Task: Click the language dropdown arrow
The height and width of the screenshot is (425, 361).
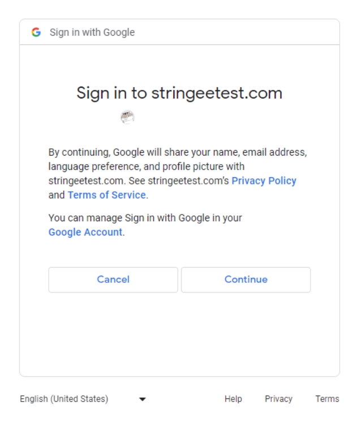Action: pyautogui.click(x=141, y=400)
